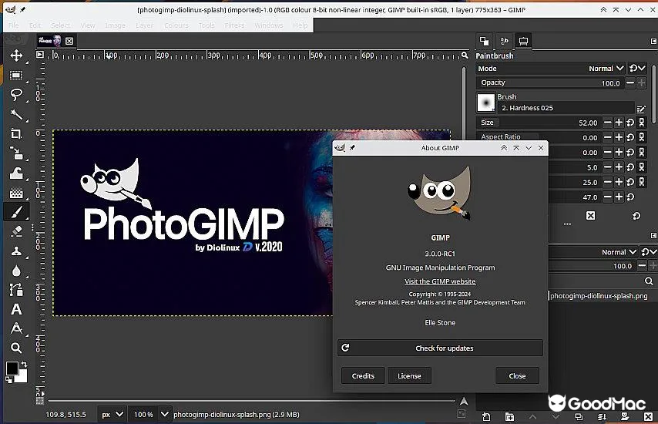Select the Zoom magnifier tool

coord(16,348)
